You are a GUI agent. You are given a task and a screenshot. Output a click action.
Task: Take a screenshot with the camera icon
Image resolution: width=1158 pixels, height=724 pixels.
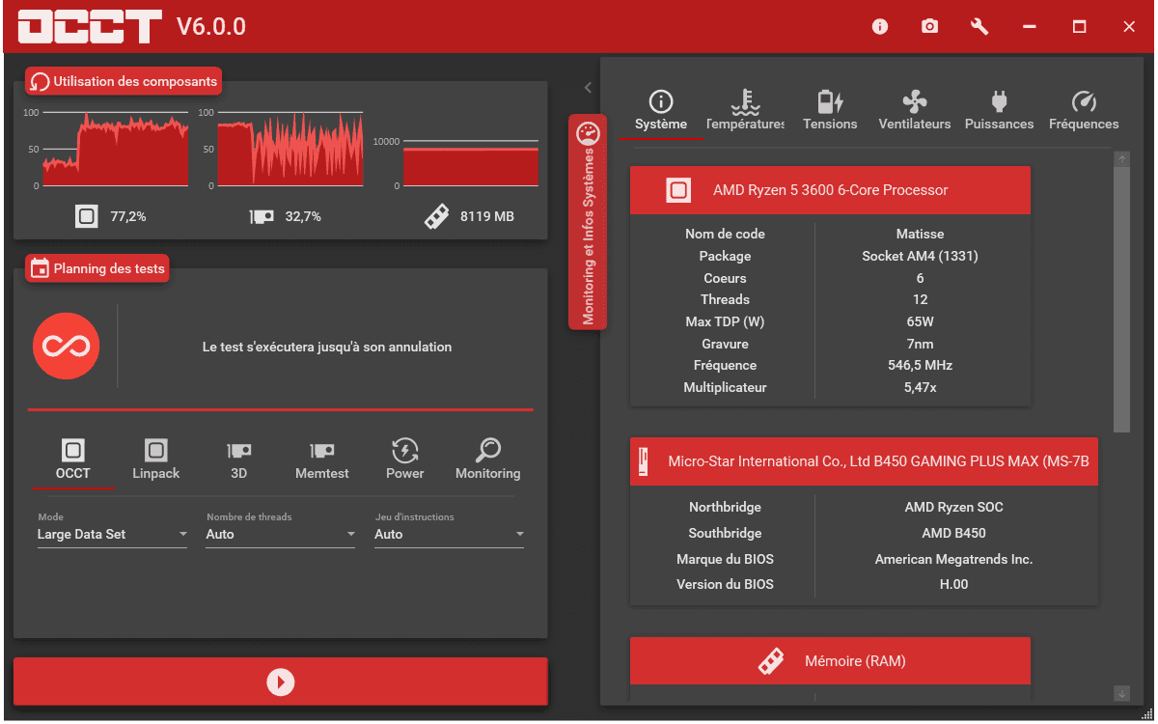click(929, 27)
